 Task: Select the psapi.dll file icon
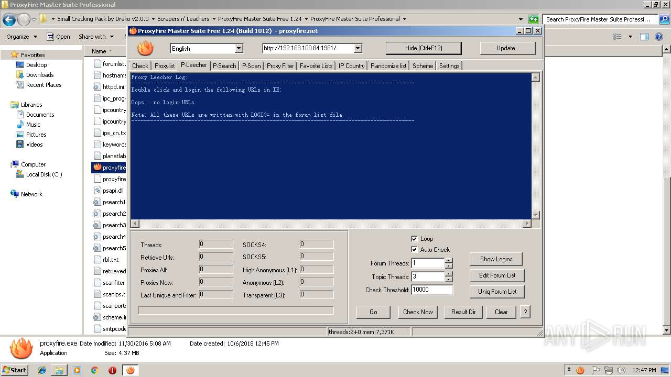[x=98, y=191]
